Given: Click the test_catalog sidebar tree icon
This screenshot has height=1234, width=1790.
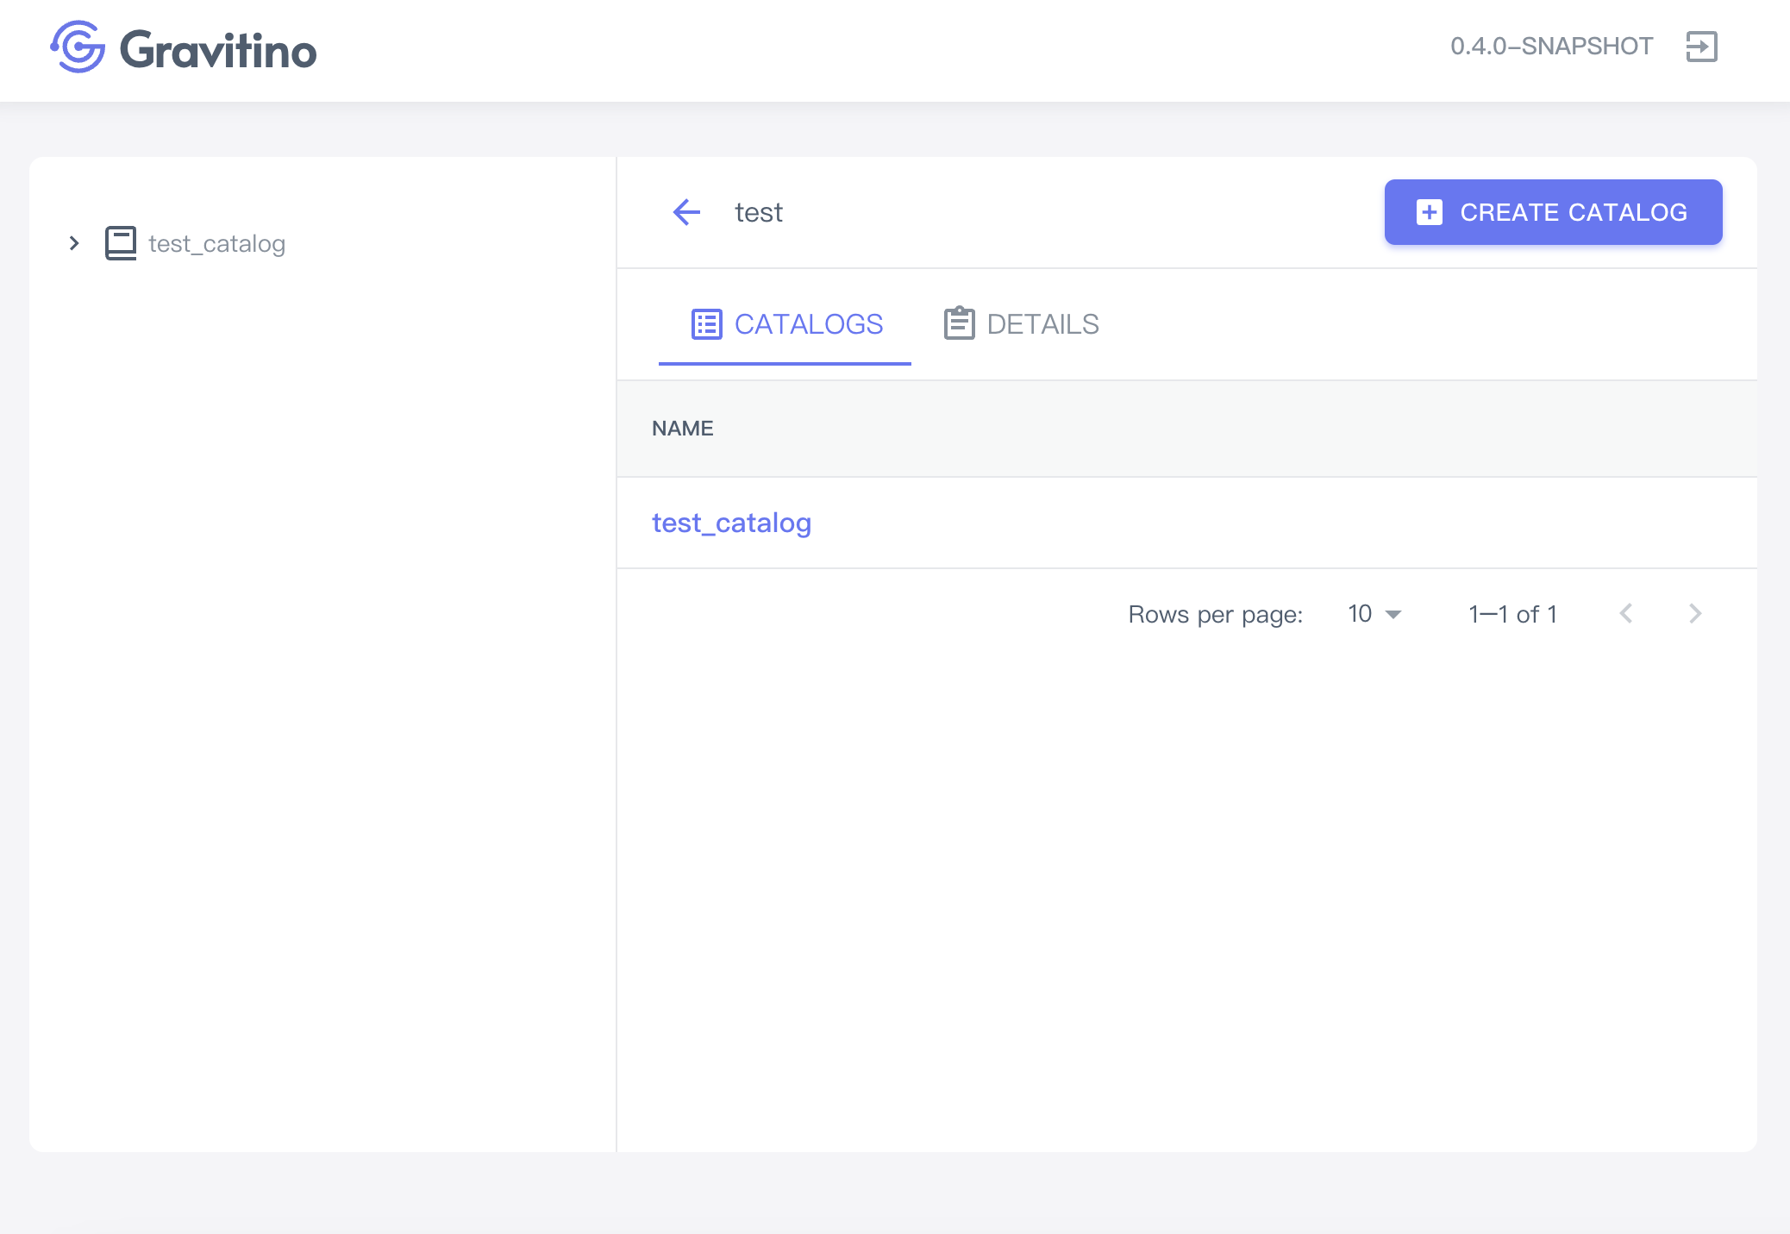Looking at the screenshot, I should click(x=120, y=242).
